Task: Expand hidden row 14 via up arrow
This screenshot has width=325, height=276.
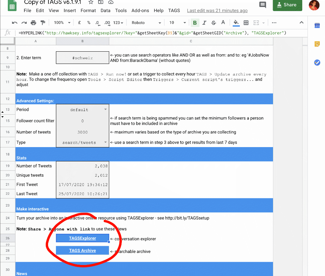Action: 3,112
